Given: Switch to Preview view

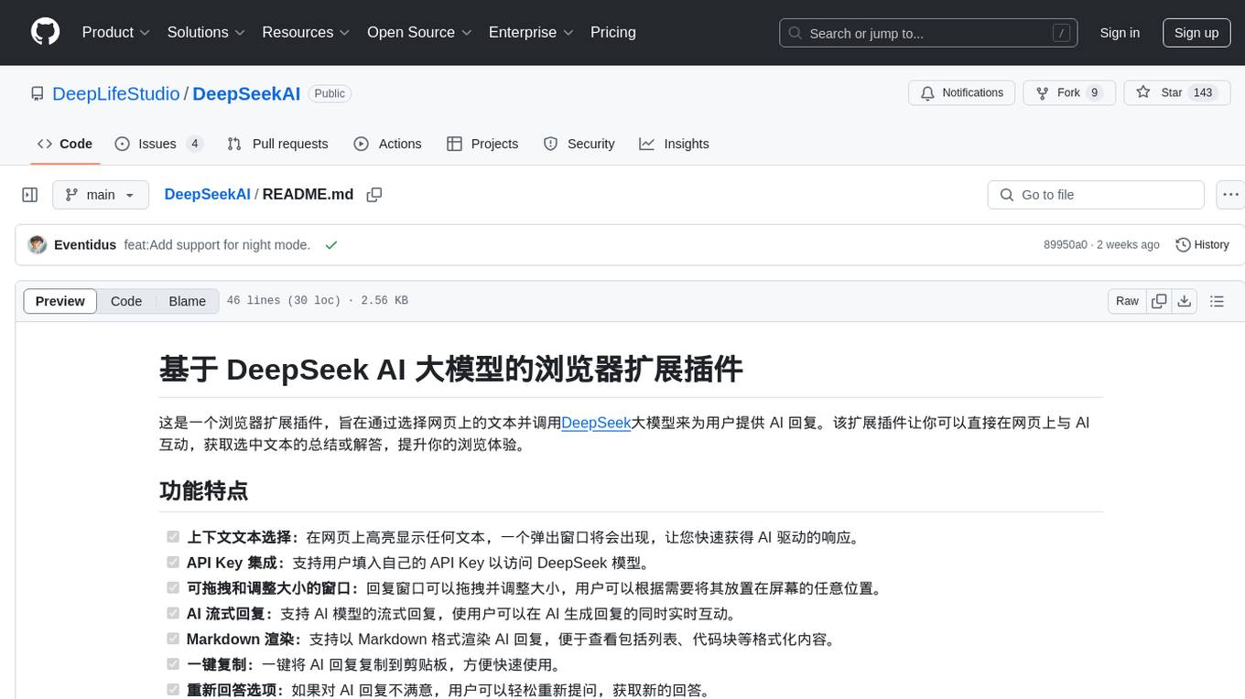Looking at the screenshot, I should [60, 301].
